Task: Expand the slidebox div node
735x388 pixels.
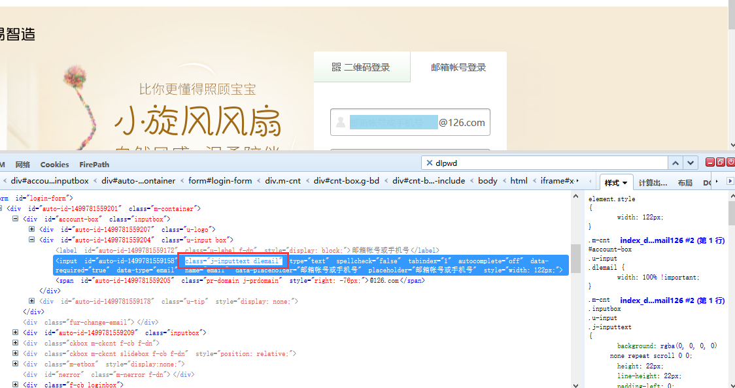Action: click(15, 353)
